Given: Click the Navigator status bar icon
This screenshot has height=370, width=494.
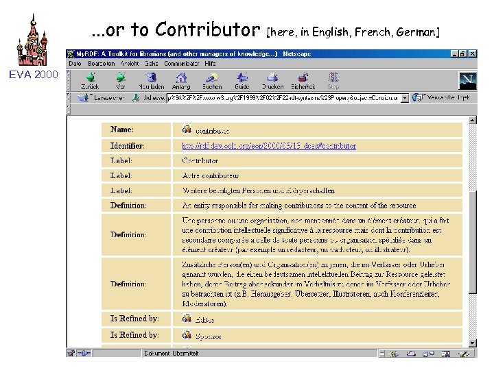Looking at the screenshot, I should point(394,354).
